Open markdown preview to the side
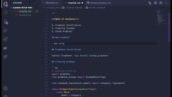Image resolution: width=172 pixels, height=97 pixels. [155, 3]
